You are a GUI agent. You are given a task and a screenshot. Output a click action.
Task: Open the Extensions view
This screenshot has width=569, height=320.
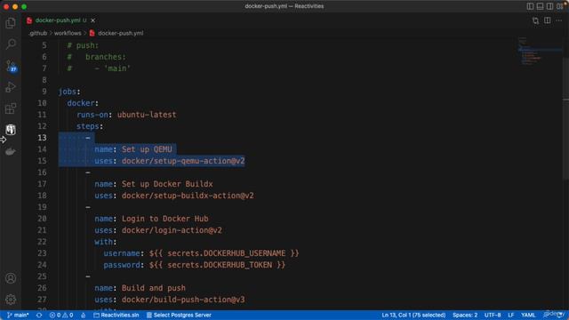pyautogui.click(x=11, y=108)
